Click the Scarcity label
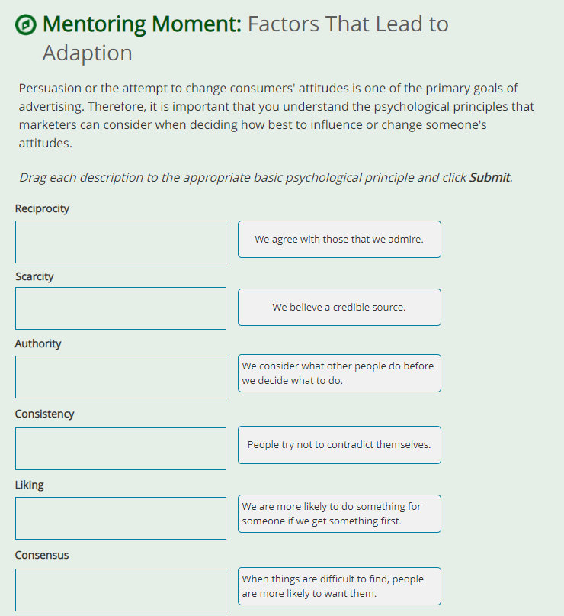Screen dimensions: 564x616 click(x=34, y=276)
